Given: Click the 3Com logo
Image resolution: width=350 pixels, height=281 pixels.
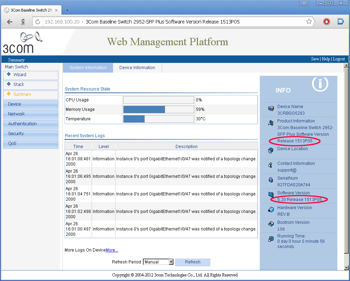Looking at the screenshot, I should (22, 42).
